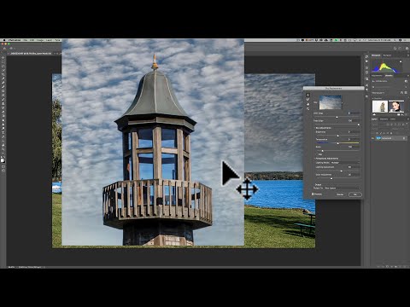The image size is (410, 307).
Task: Click the search icon at top right
Action: [395, 49]
